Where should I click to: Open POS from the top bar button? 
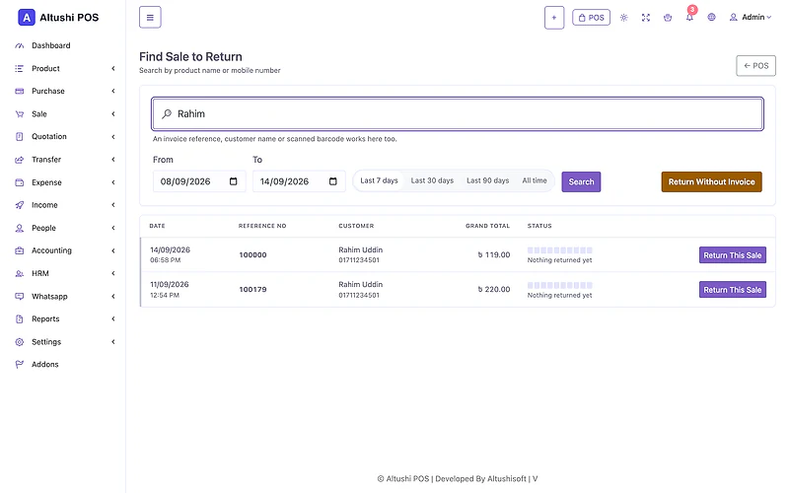click(591, 18)
